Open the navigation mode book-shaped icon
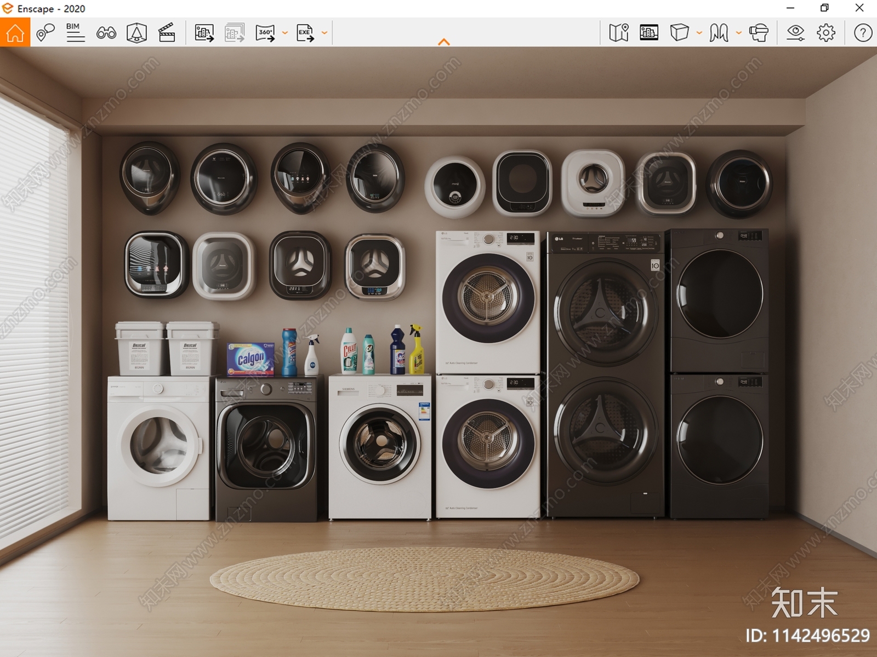Screen dimensions: 877x657 coord(719,33)
